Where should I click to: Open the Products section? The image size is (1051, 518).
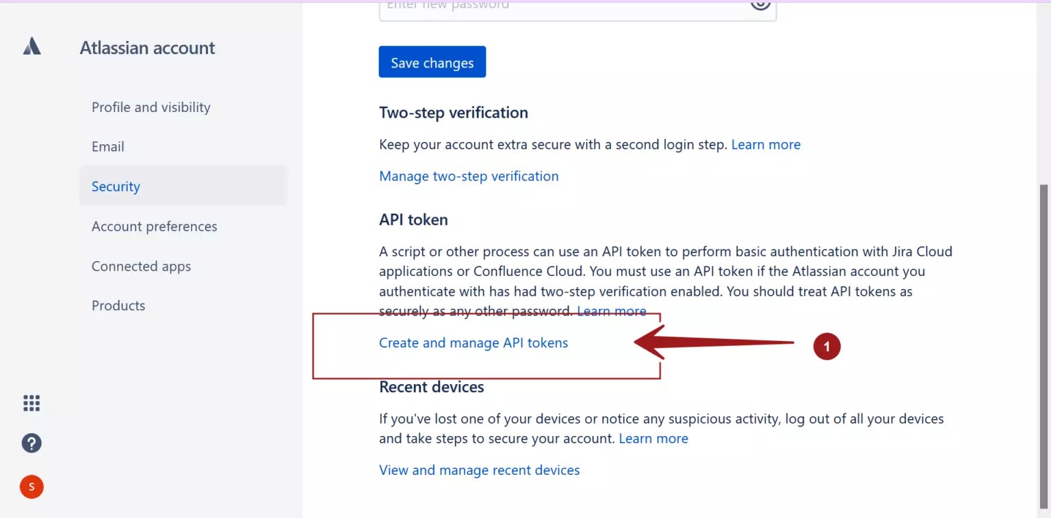pos(118,305)
